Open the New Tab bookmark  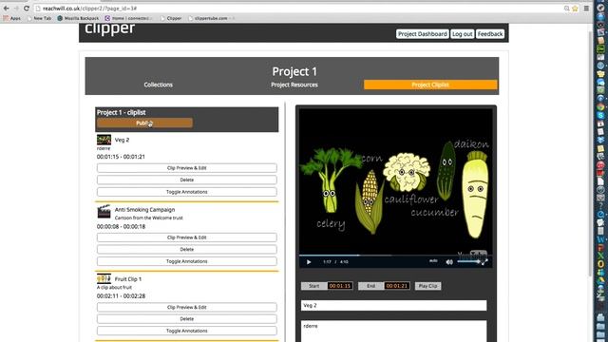(x=39, y=18)
